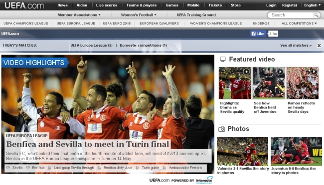The height and width of the screenshot is (185, 324).
Task: Open Valencia 3-1 Sevilla photo thumbnail
Action: (242, 151)
